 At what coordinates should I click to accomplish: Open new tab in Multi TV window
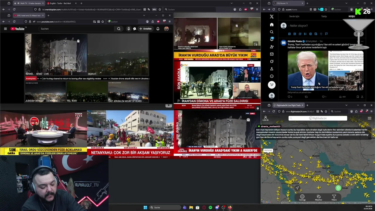pos(81,3)
